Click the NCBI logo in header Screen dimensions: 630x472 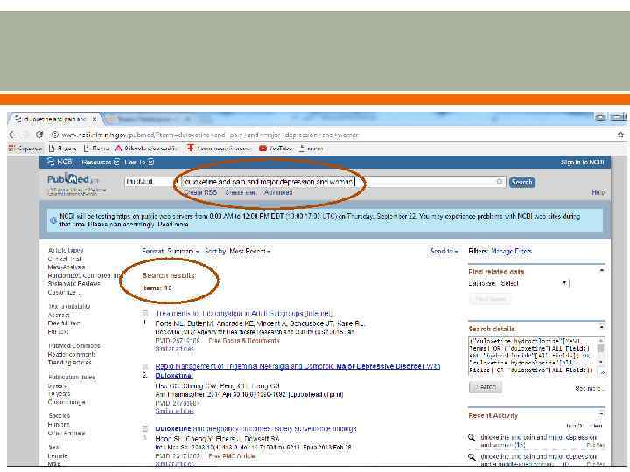click(x=60, y=162)
